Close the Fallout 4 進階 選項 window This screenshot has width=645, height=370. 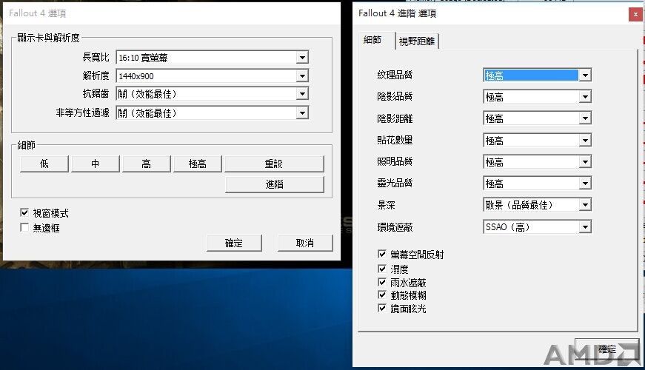(635, 14)
